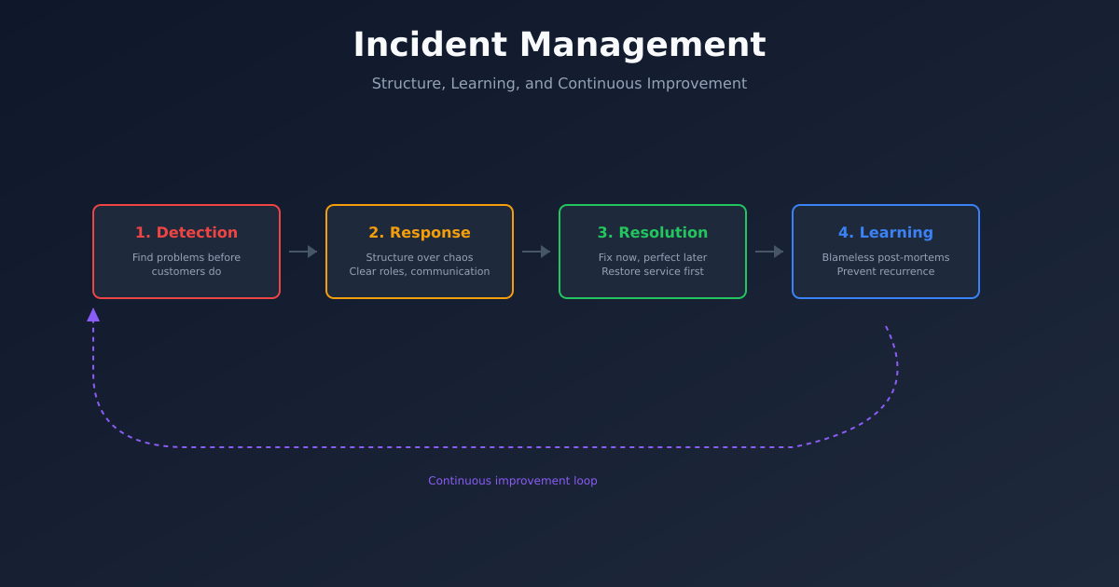Viewport: 1119px width, 587px height.
Task: Collapse the Learning box details
Action: tap(886, 264)
